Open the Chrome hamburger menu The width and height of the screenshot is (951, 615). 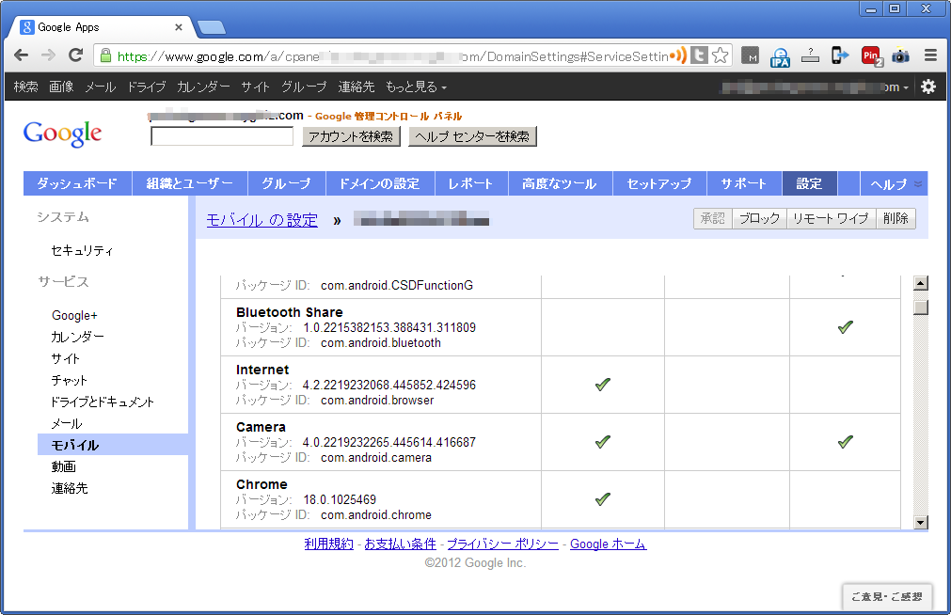tap(931, 55)
